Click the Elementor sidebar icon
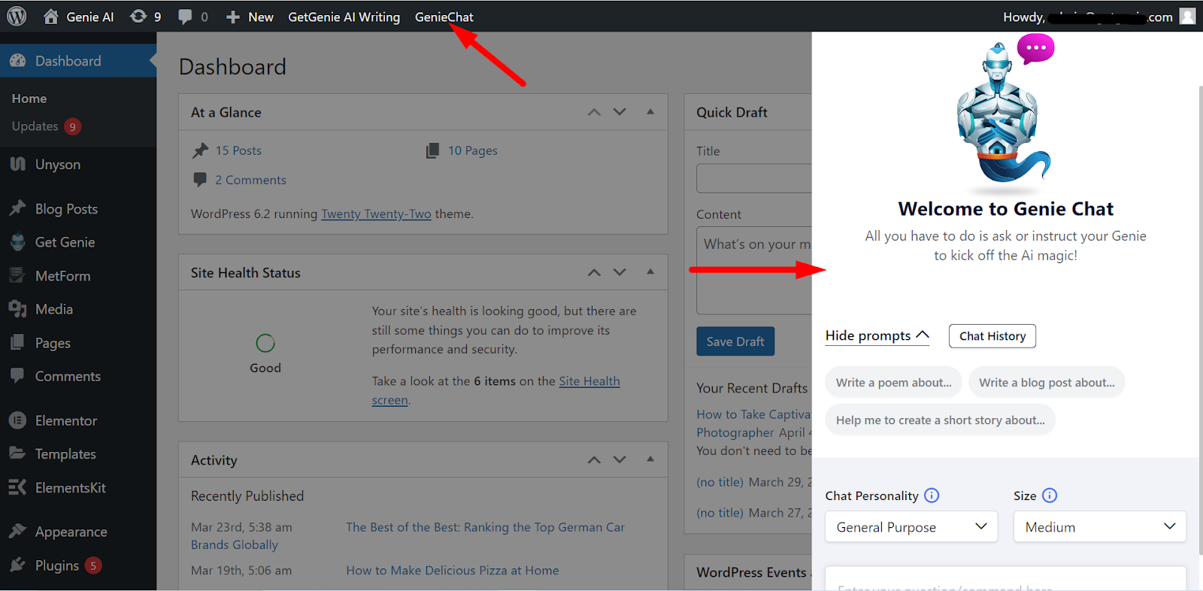The height and width of the screenshot is (591, 1203). click(x=18, y=420)
